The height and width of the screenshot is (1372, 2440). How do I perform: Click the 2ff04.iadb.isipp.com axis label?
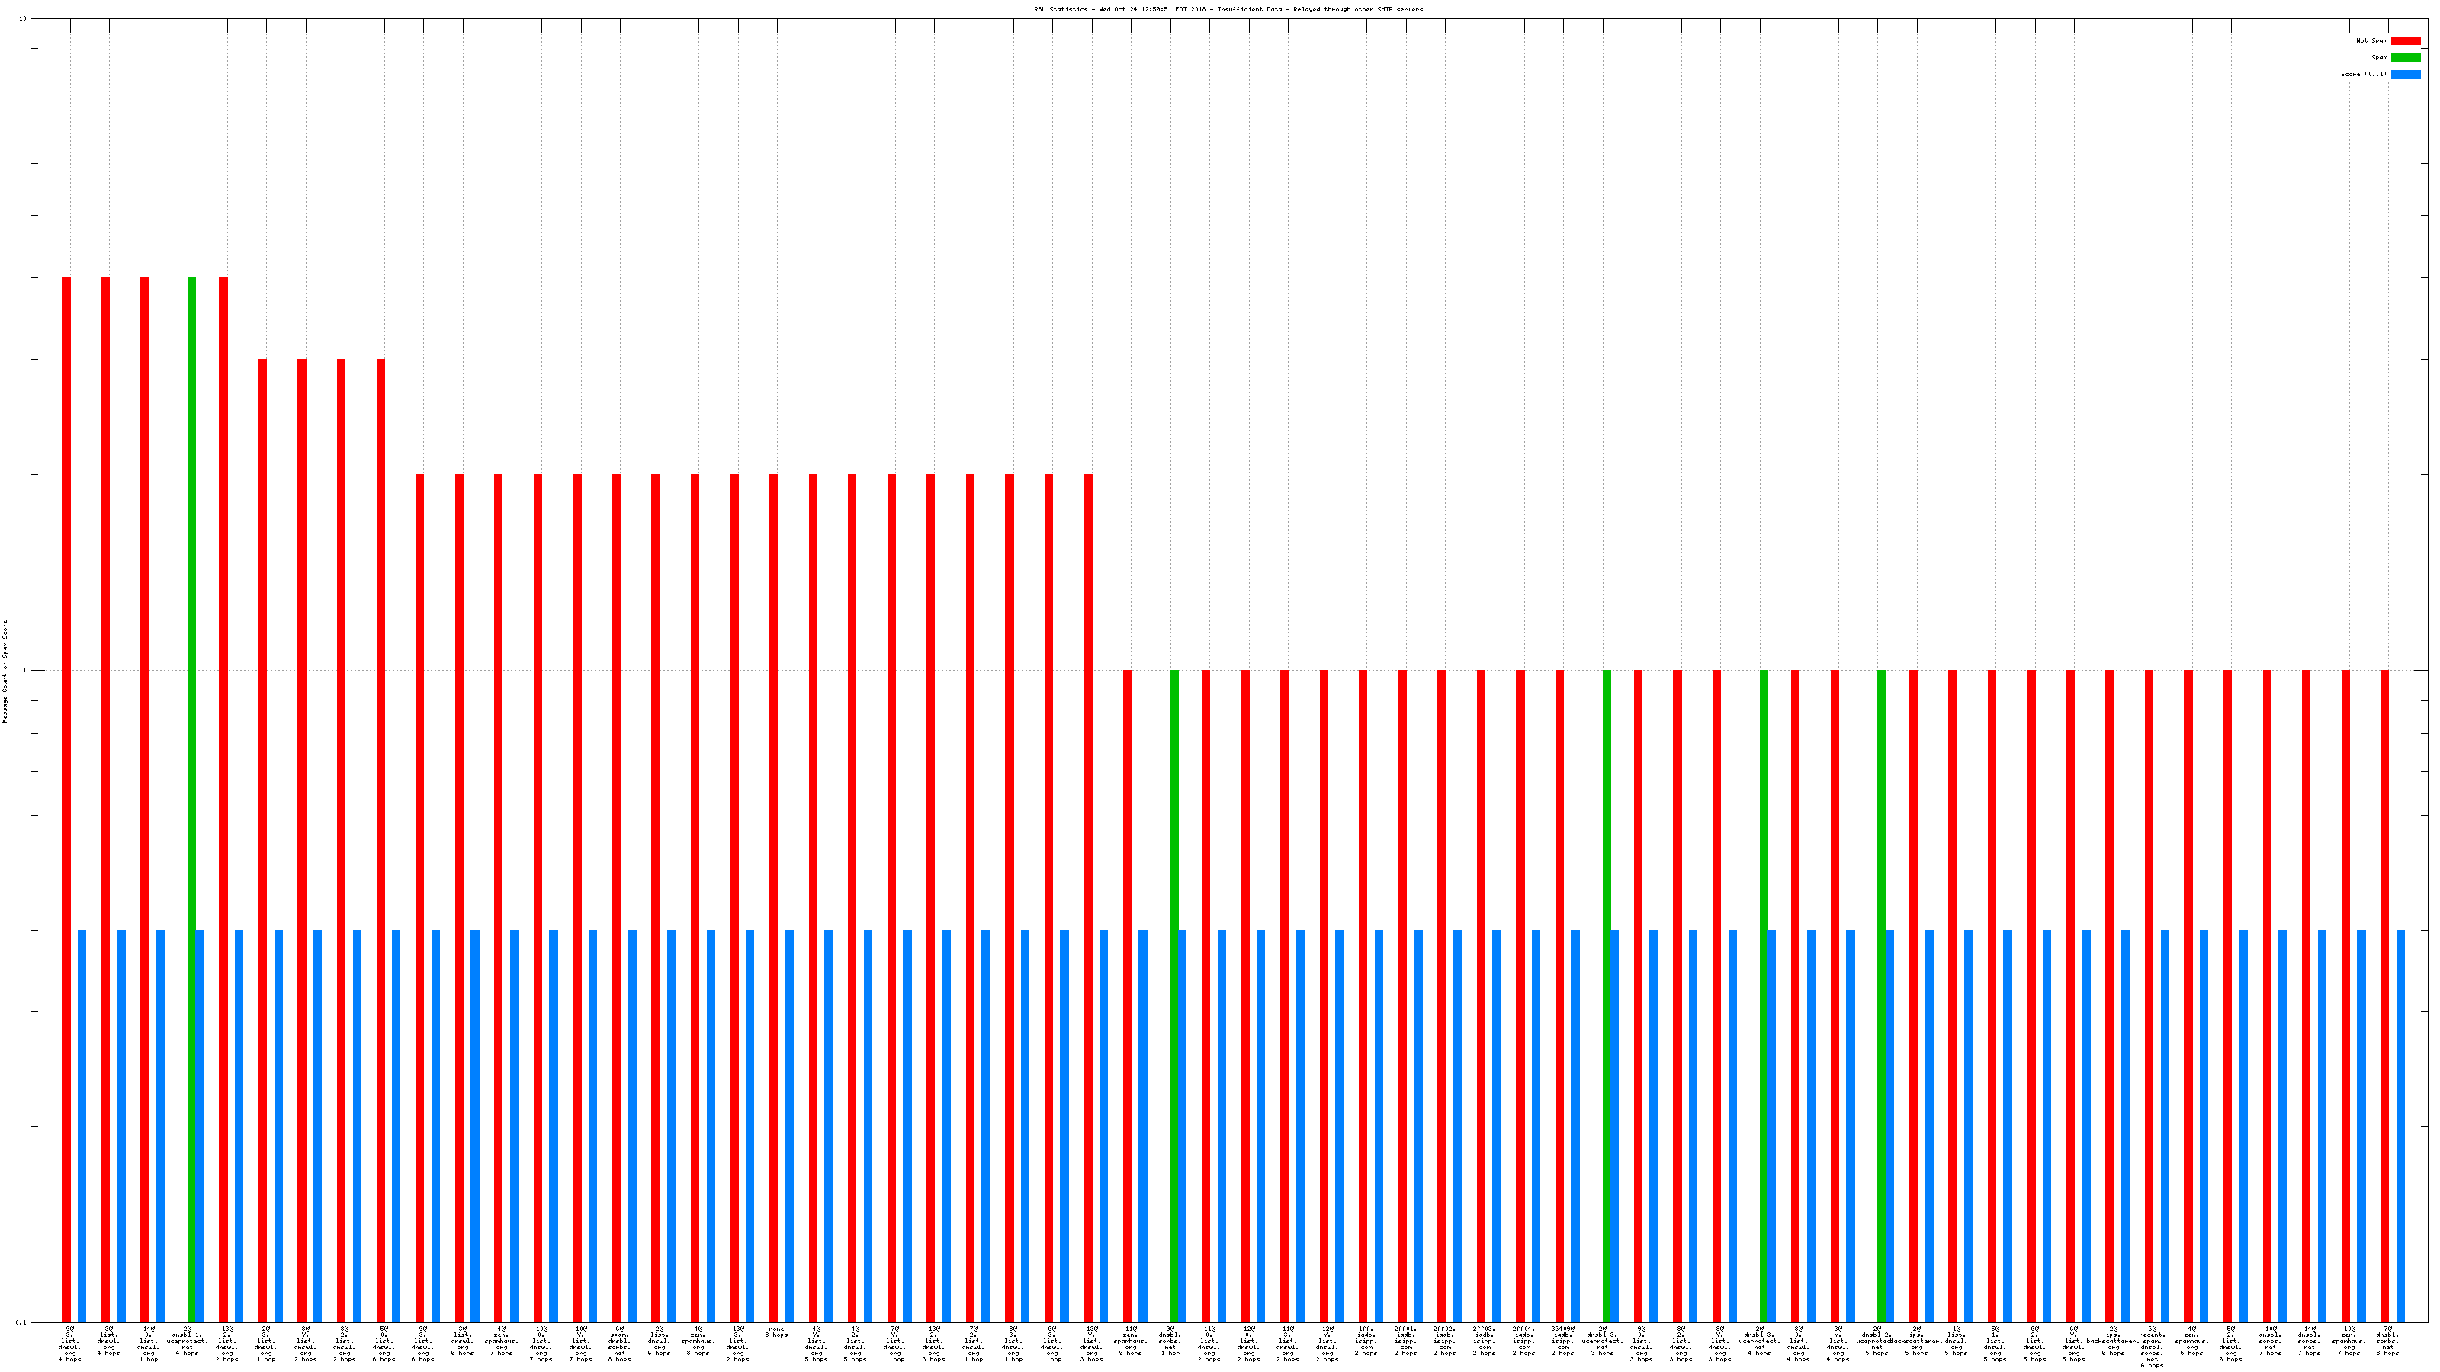coord(1523,1341)
